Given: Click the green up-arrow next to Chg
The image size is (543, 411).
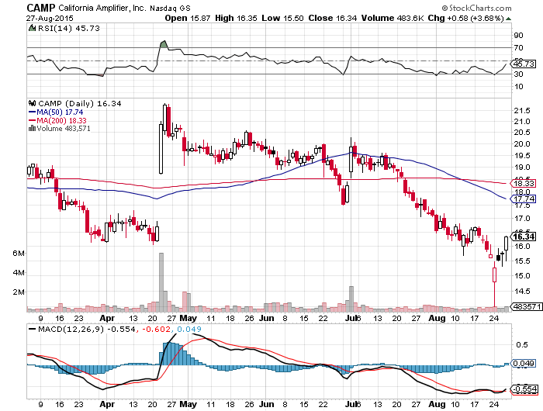Looking at the screenshot, I should 508,19.
